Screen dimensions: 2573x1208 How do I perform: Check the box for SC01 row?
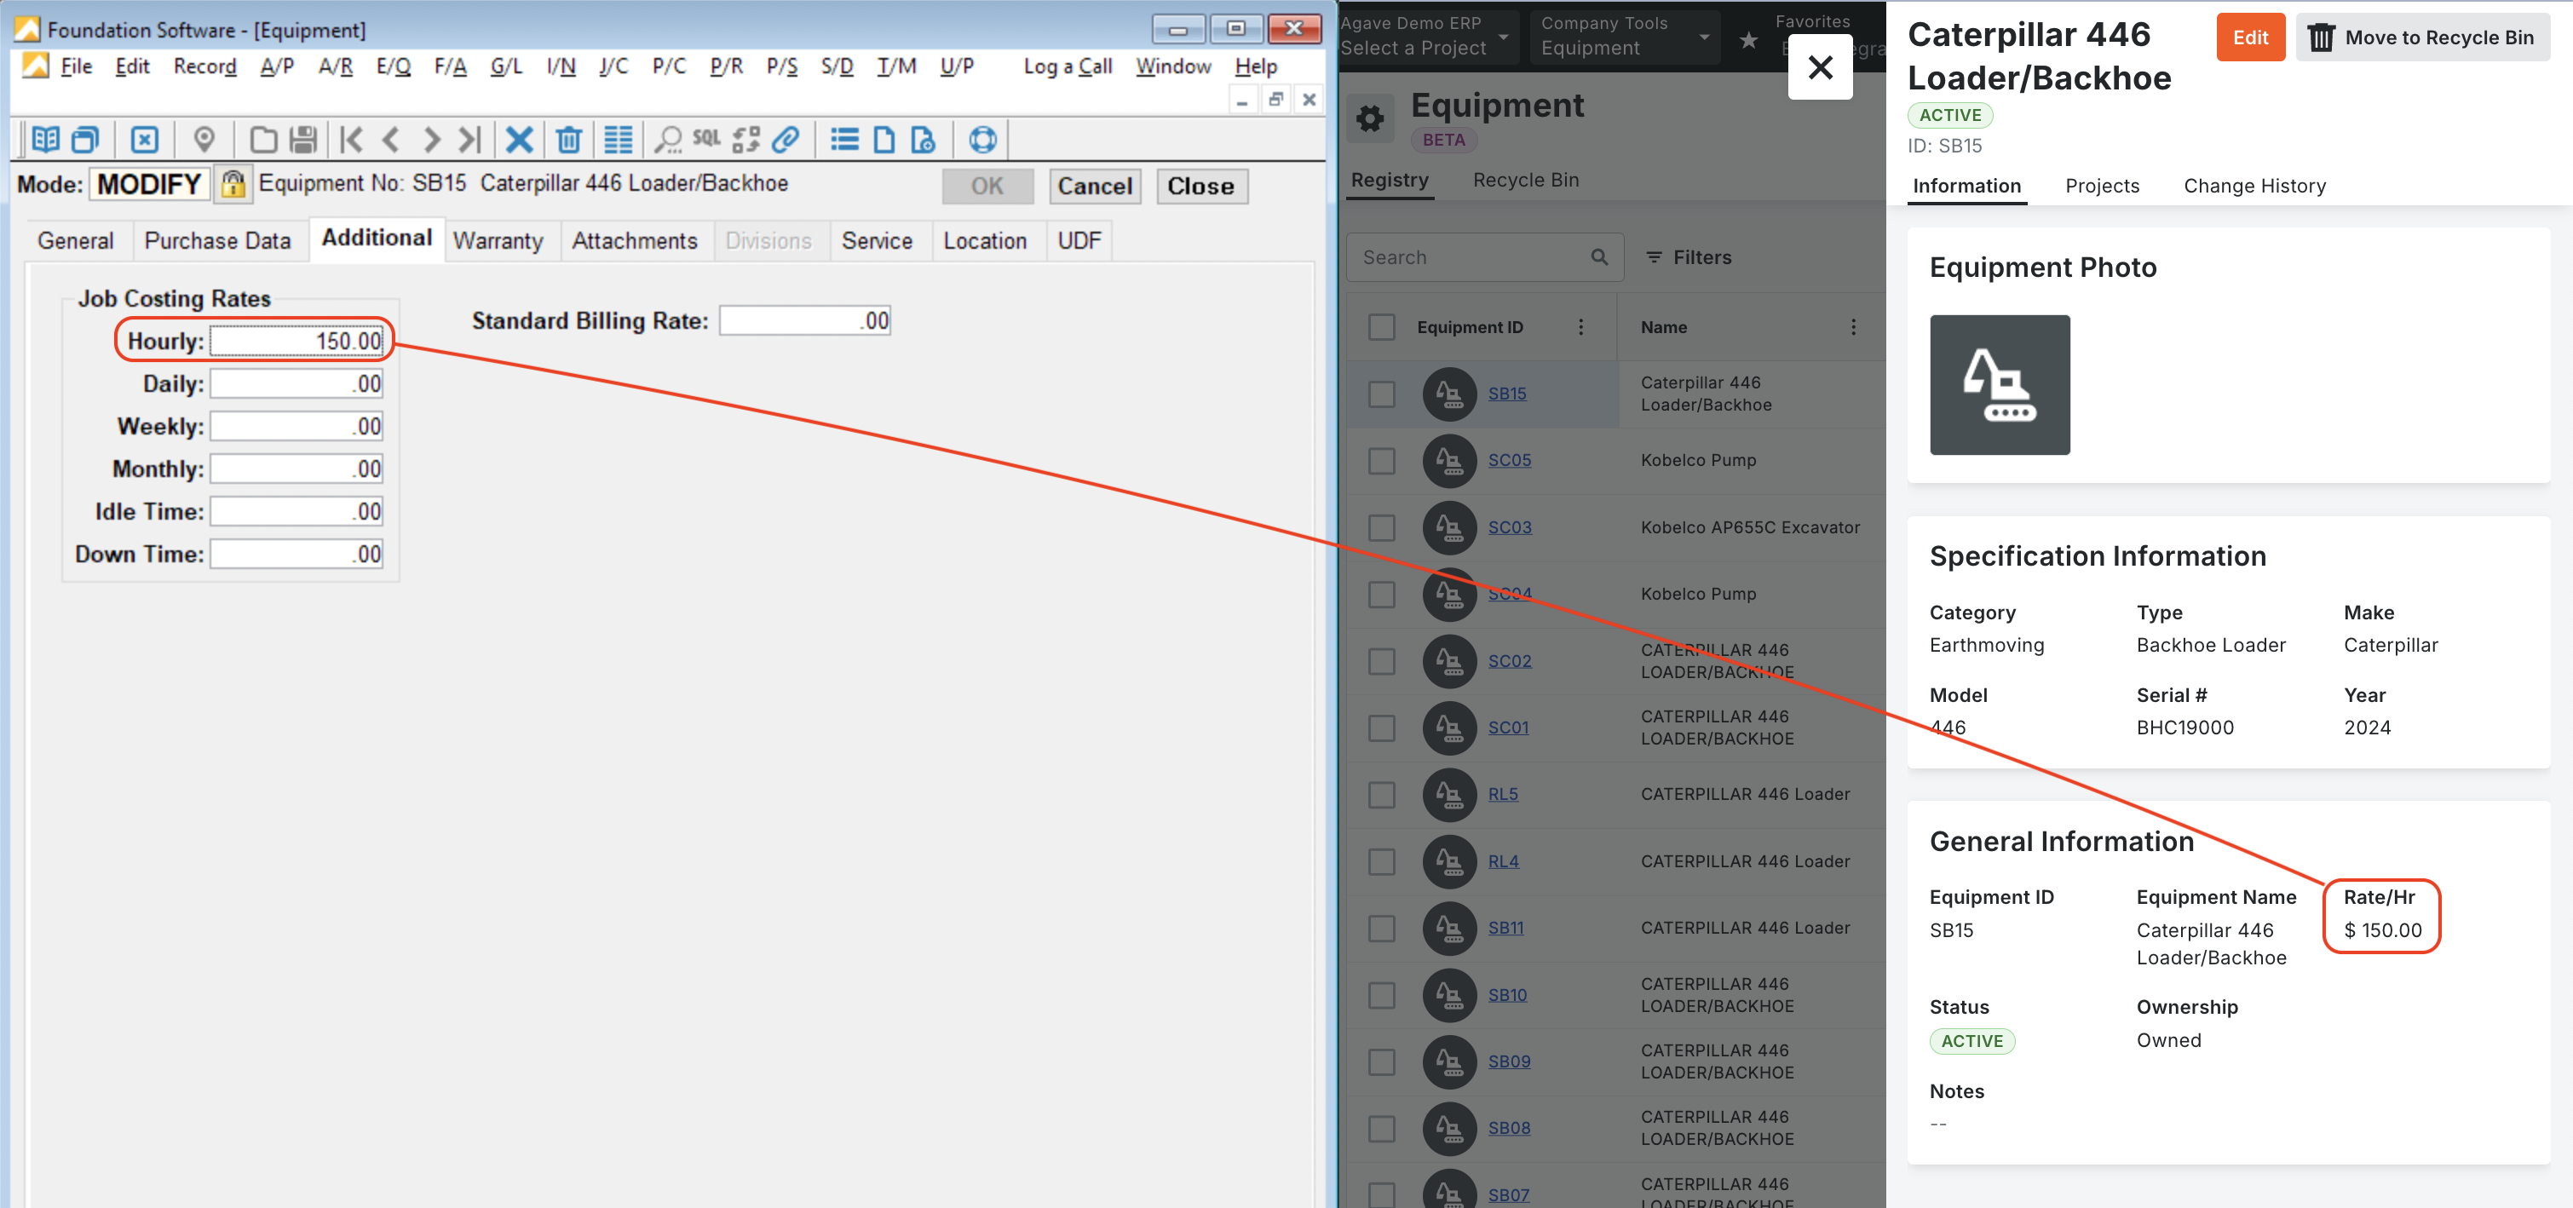[1381, 728]
